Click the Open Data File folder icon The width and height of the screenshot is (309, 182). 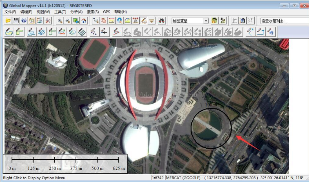[x=8, y=21]
